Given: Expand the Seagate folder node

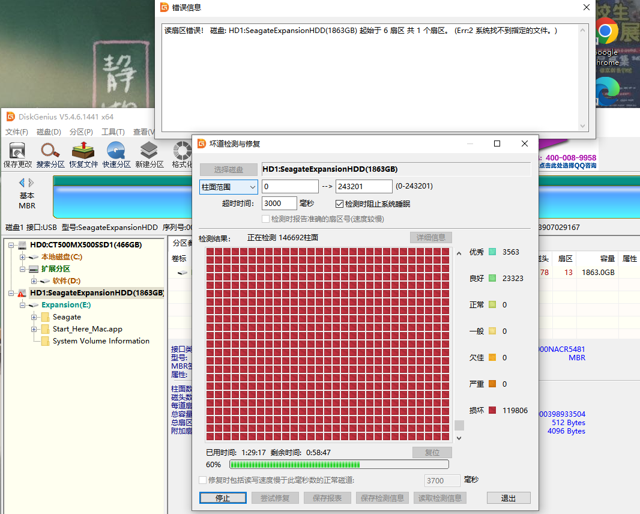Looking at the screenshot, I should (34, 317).
